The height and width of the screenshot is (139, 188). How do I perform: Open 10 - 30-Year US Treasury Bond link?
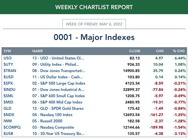(58, 134)
